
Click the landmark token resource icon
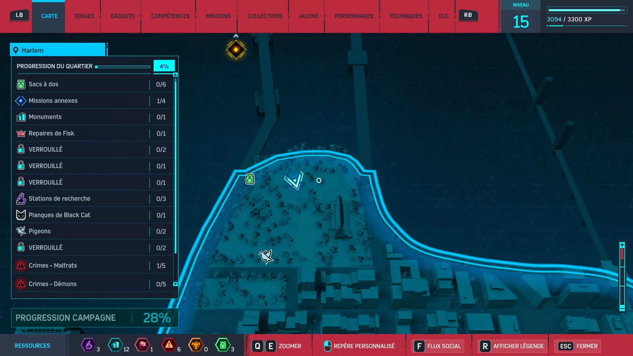115,345
